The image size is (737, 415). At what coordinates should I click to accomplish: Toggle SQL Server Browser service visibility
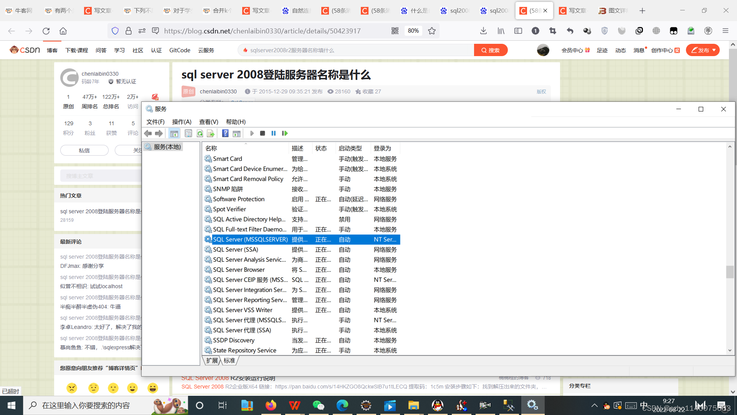(x=238, y=269)
